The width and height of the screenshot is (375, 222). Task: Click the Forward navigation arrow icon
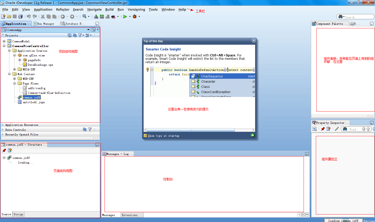point(72,16)
